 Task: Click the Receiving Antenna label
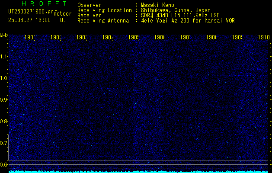tap(103, 21)
